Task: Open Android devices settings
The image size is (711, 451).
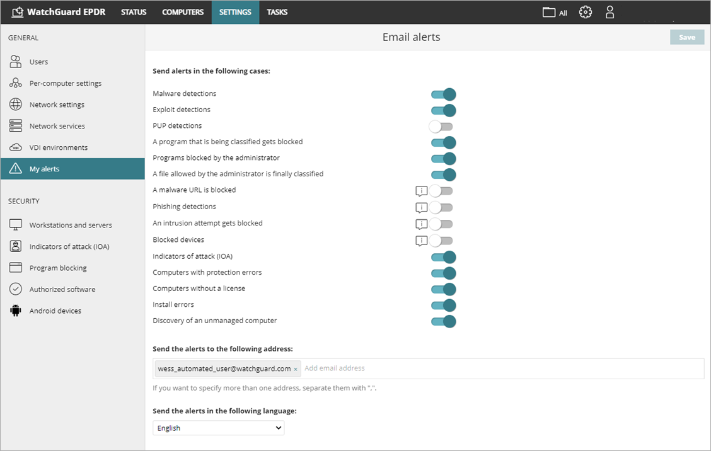Action: click(x=54, y=310)
